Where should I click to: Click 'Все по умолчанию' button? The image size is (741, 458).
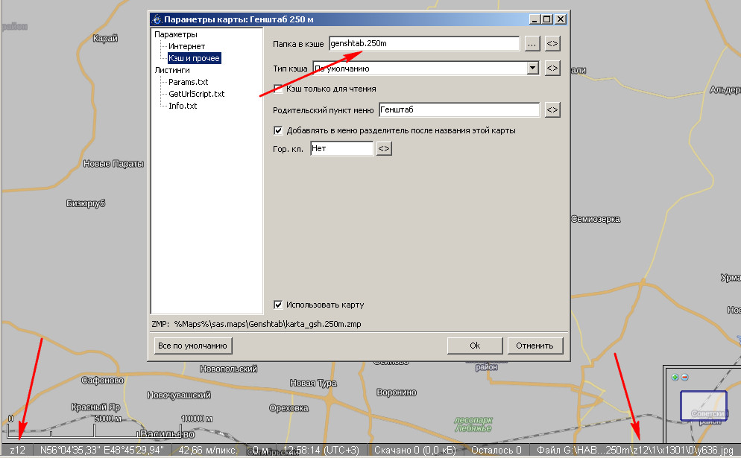click(192, 346)
